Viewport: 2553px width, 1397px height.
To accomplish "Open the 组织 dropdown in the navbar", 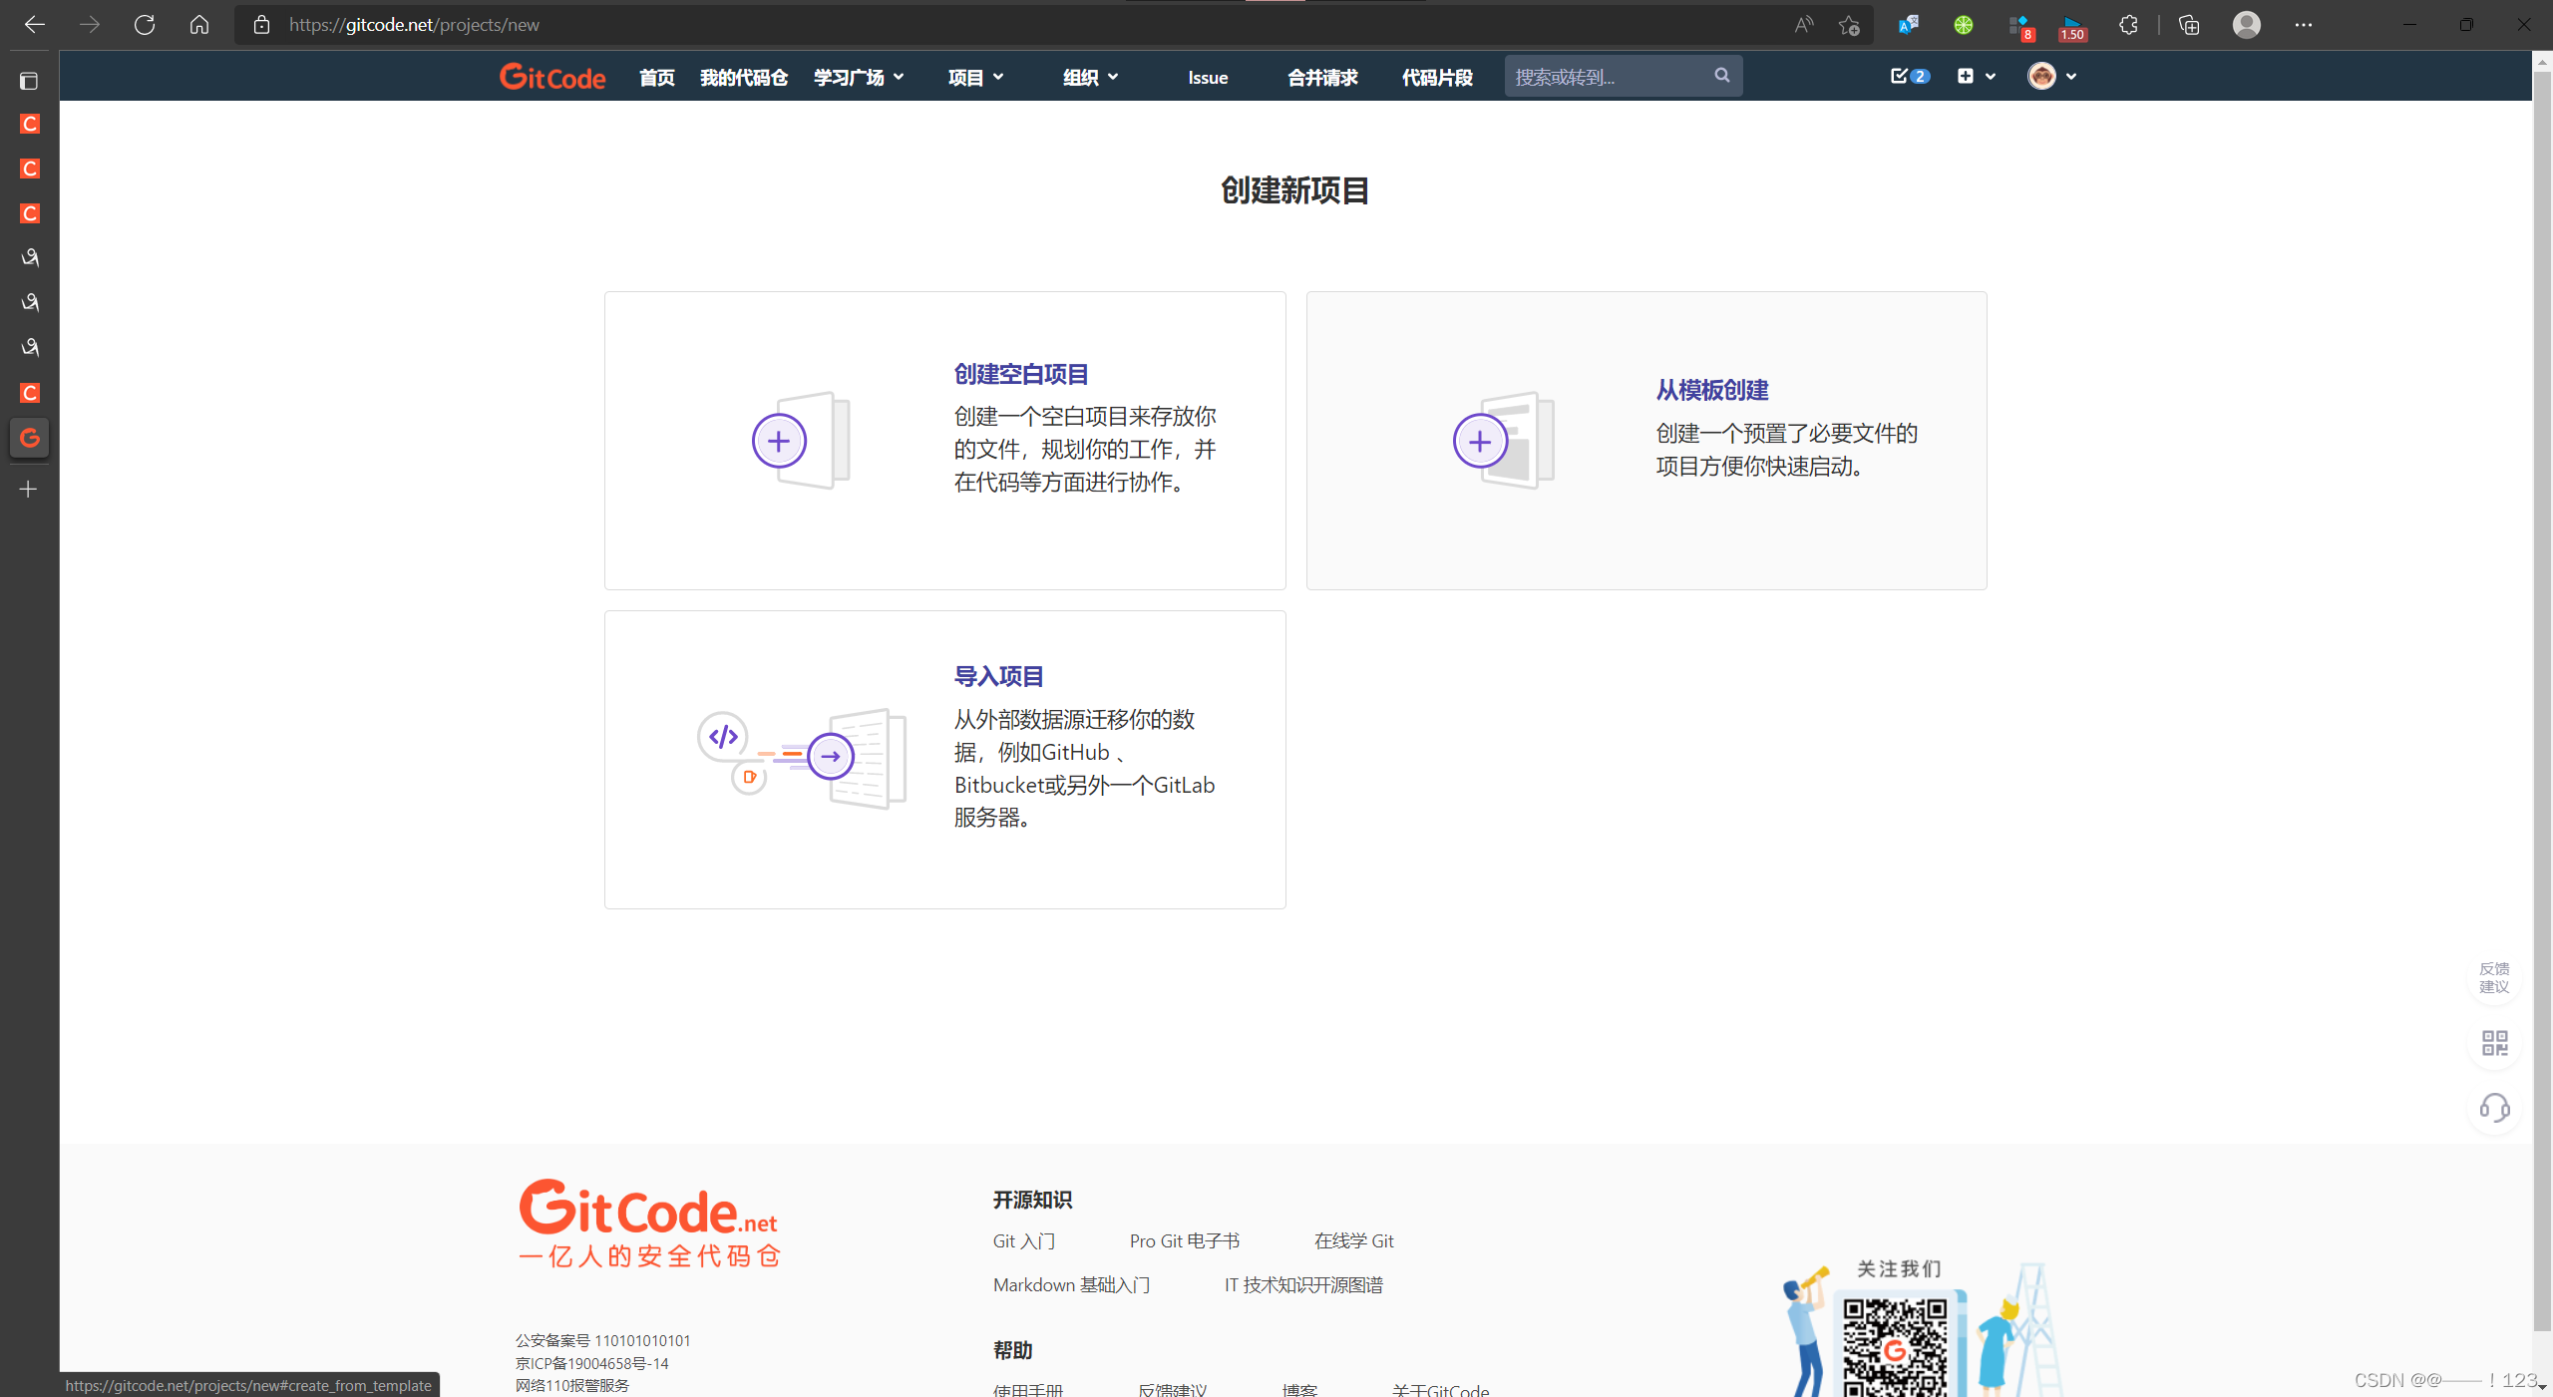I will click(x=1089, y=76).
